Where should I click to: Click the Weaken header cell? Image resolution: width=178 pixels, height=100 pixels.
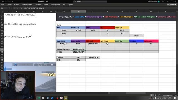pyautogui.click(x=137, y=41)
